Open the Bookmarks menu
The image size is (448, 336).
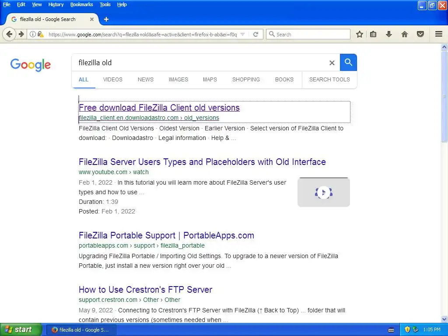[81, 4]
